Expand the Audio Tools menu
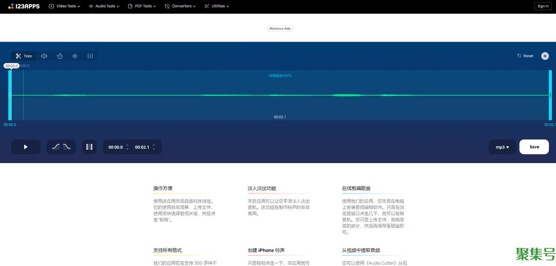556x266 pixels. [104, 6]
